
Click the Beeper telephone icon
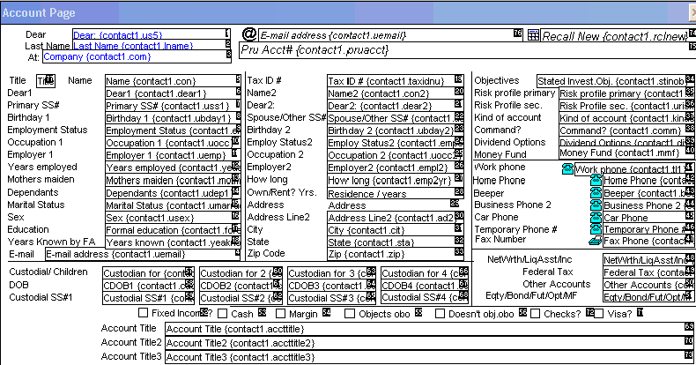tap(596, 193)
